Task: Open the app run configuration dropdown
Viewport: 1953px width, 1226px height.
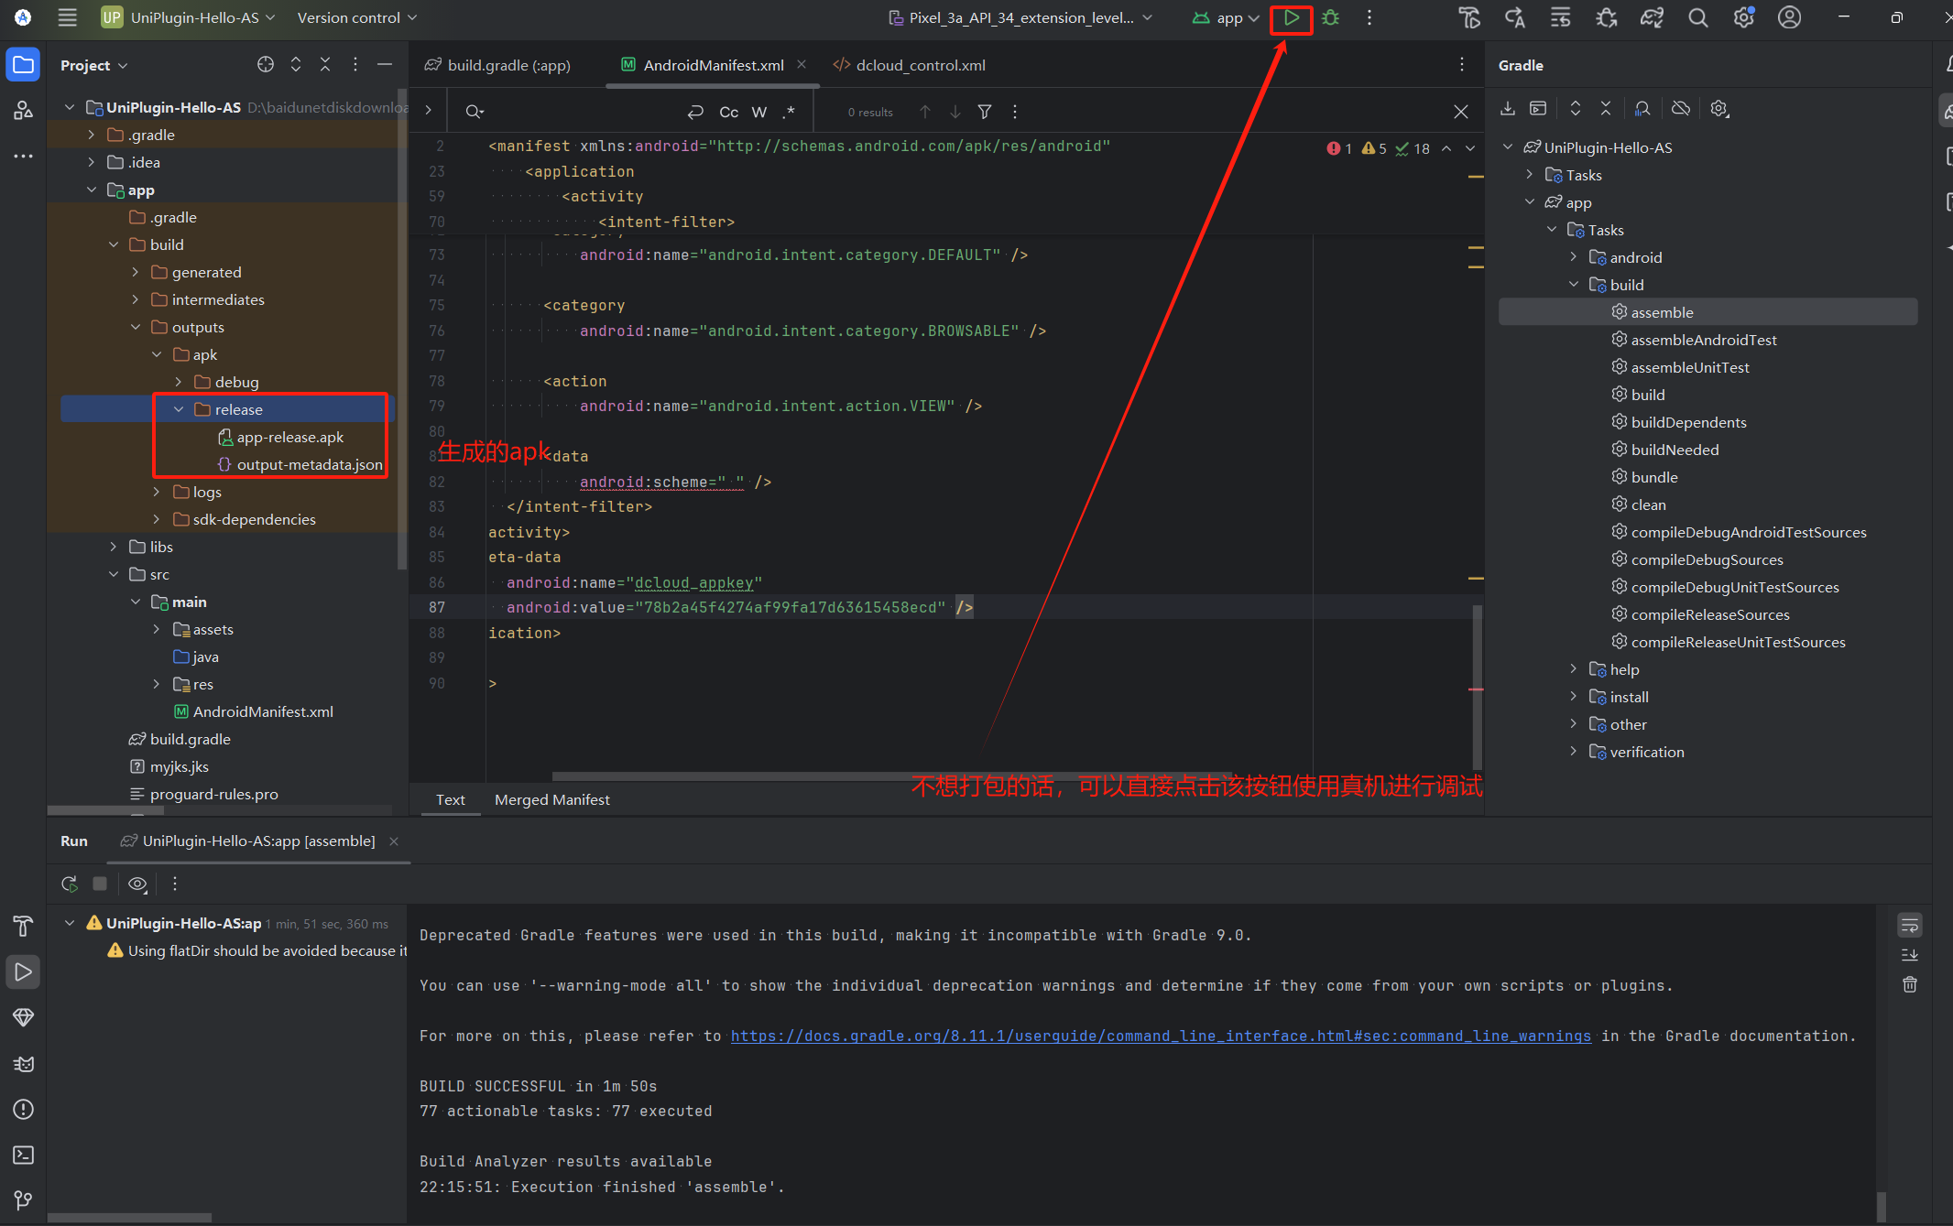Action: point(1226,17)
